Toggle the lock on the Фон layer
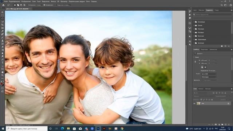Viewport: 233px width, 131px height. [228, 103]
